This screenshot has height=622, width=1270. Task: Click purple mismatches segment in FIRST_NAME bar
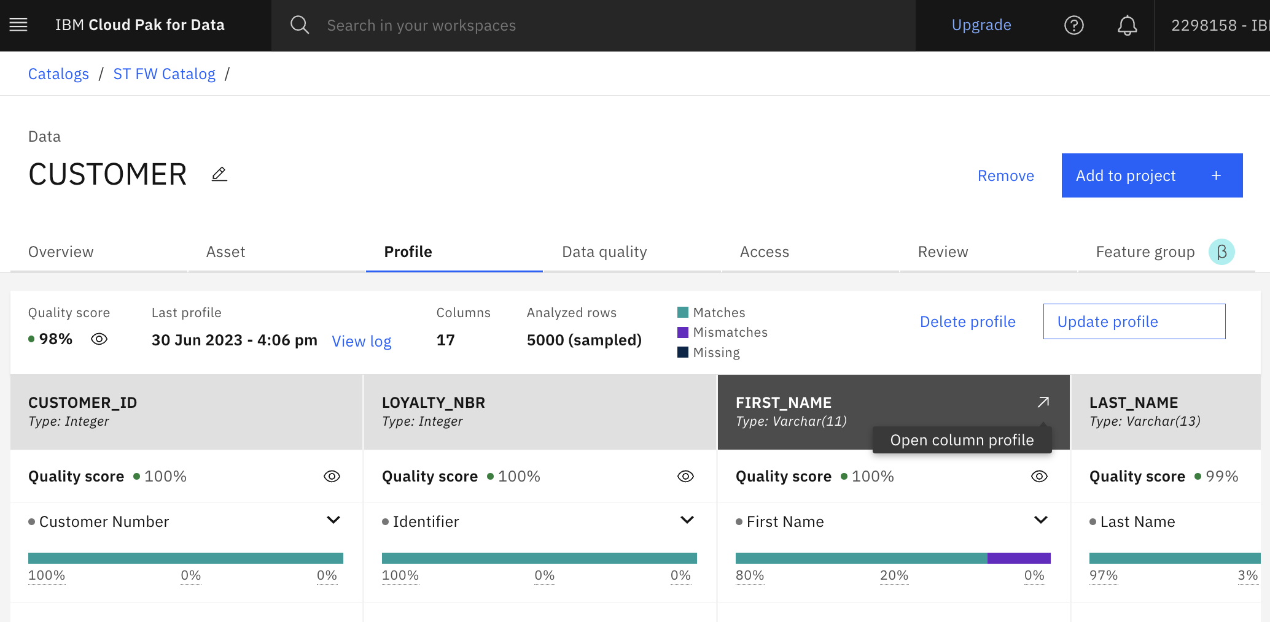1018,558
